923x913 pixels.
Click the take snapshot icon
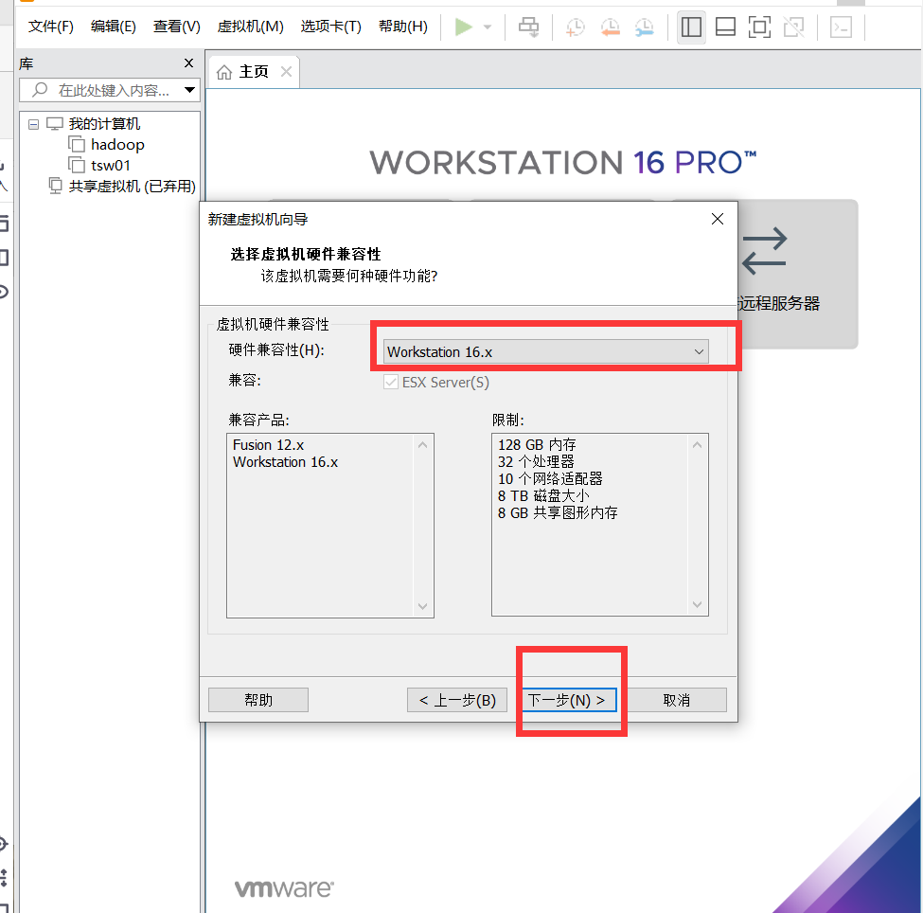pyautogui.click(x=575, y=27)
